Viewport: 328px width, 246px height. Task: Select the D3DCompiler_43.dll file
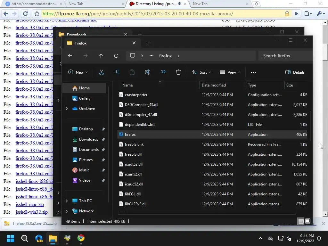tap(213, 105)
